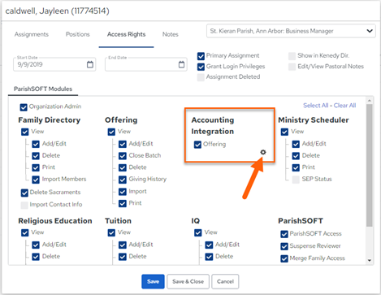Screen dimensions: 381x295
Task: Open the Positions tab
Action: tap(78, 34)
